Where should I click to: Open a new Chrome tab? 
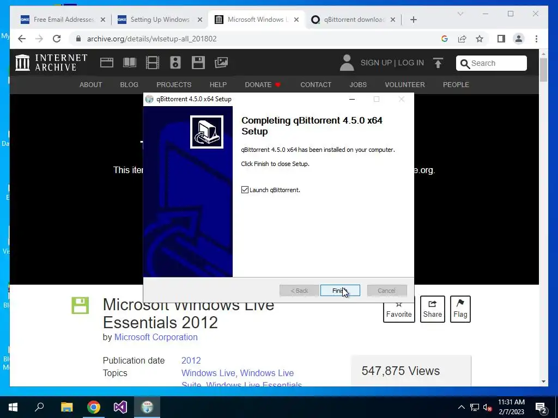(x=413, y=20)
